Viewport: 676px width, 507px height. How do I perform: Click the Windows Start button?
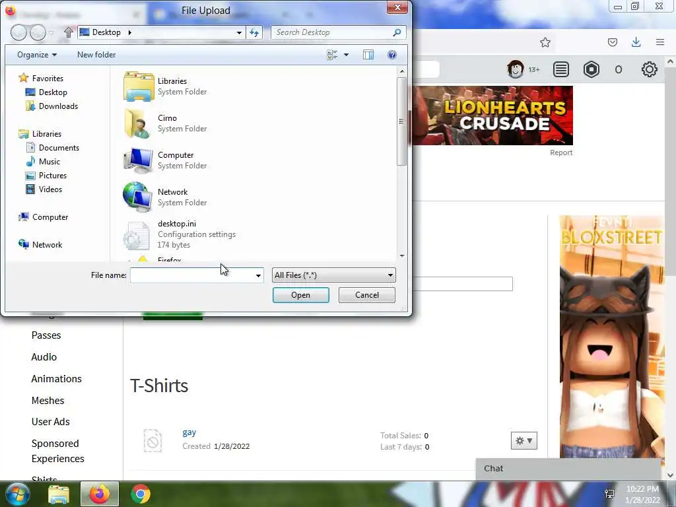(x=18, y=494)
